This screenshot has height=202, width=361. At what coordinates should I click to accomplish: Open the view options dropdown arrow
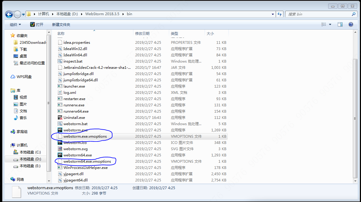click(x=330, y=24)
